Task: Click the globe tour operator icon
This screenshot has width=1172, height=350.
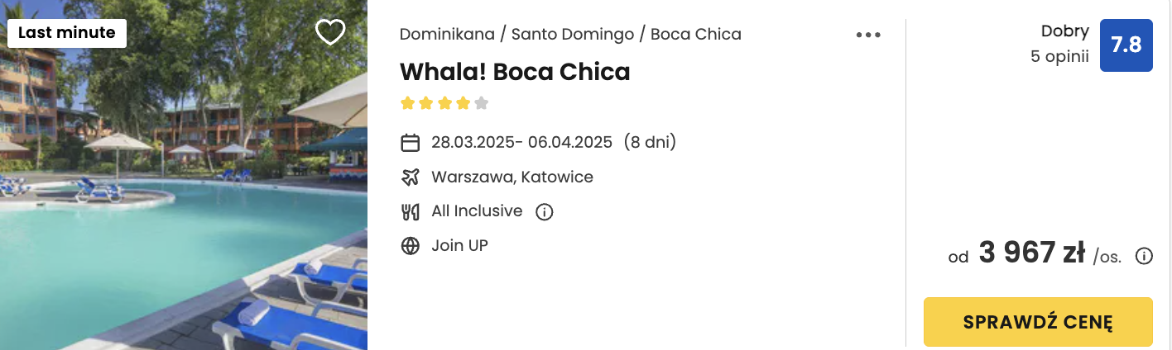Action: (410, 246)
